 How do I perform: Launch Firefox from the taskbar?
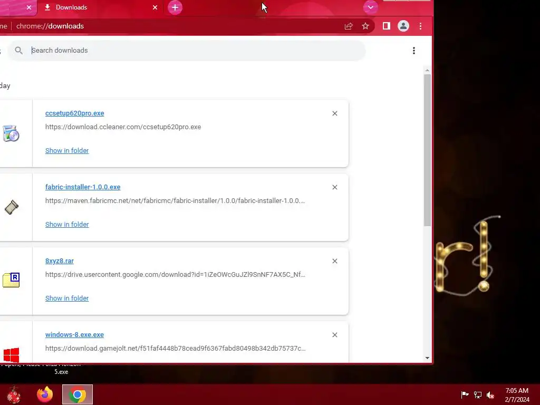(x=45, y=394)
